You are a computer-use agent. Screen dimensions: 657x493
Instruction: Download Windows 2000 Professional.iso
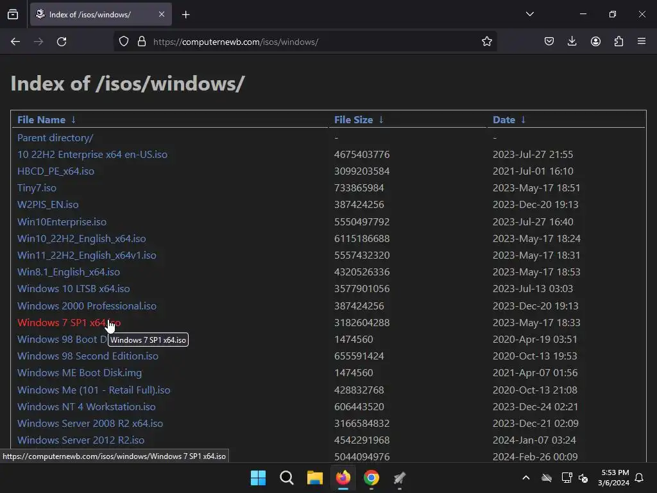[87, 306]
